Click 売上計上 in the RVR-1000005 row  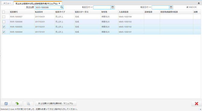pyautogui.click(x=59, y=27)
